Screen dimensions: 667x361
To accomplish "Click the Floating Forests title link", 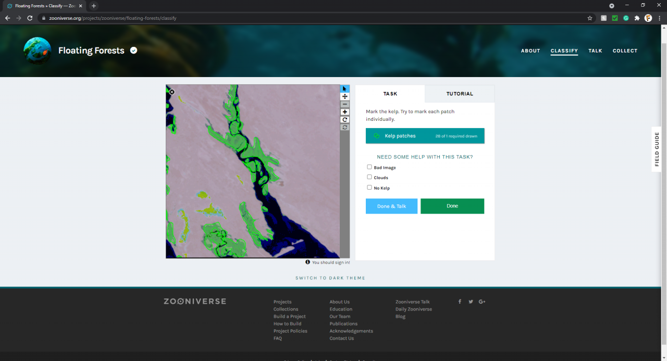I will (x=91, y=51).
